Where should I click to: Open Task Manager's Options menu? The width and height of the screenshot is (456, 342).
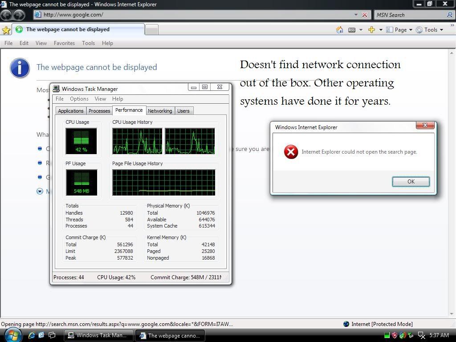pos(79,99)
